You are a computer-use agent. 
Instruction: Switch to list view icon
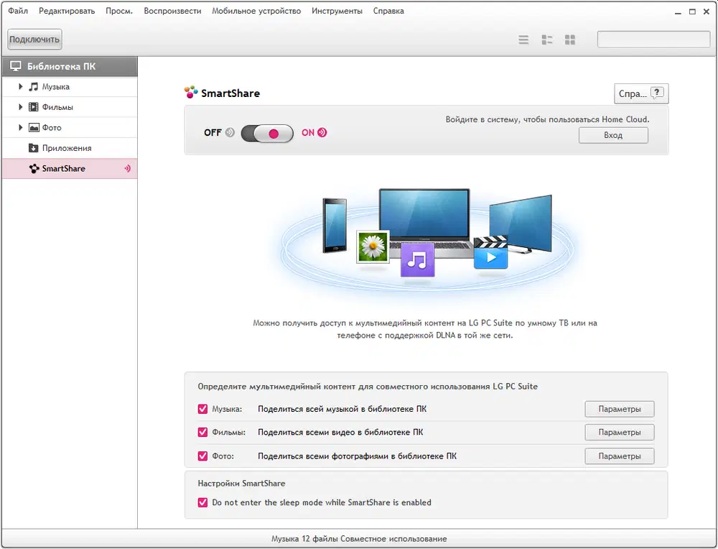(523, 40)
